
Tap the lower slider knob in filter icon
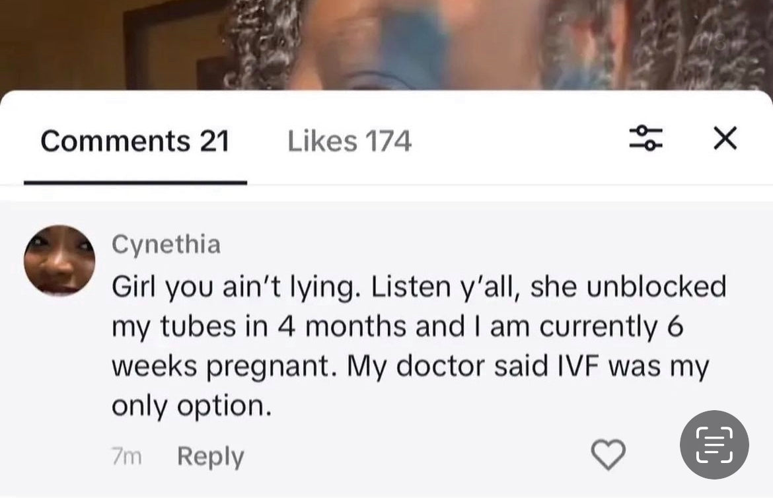(x=651, y=145)
